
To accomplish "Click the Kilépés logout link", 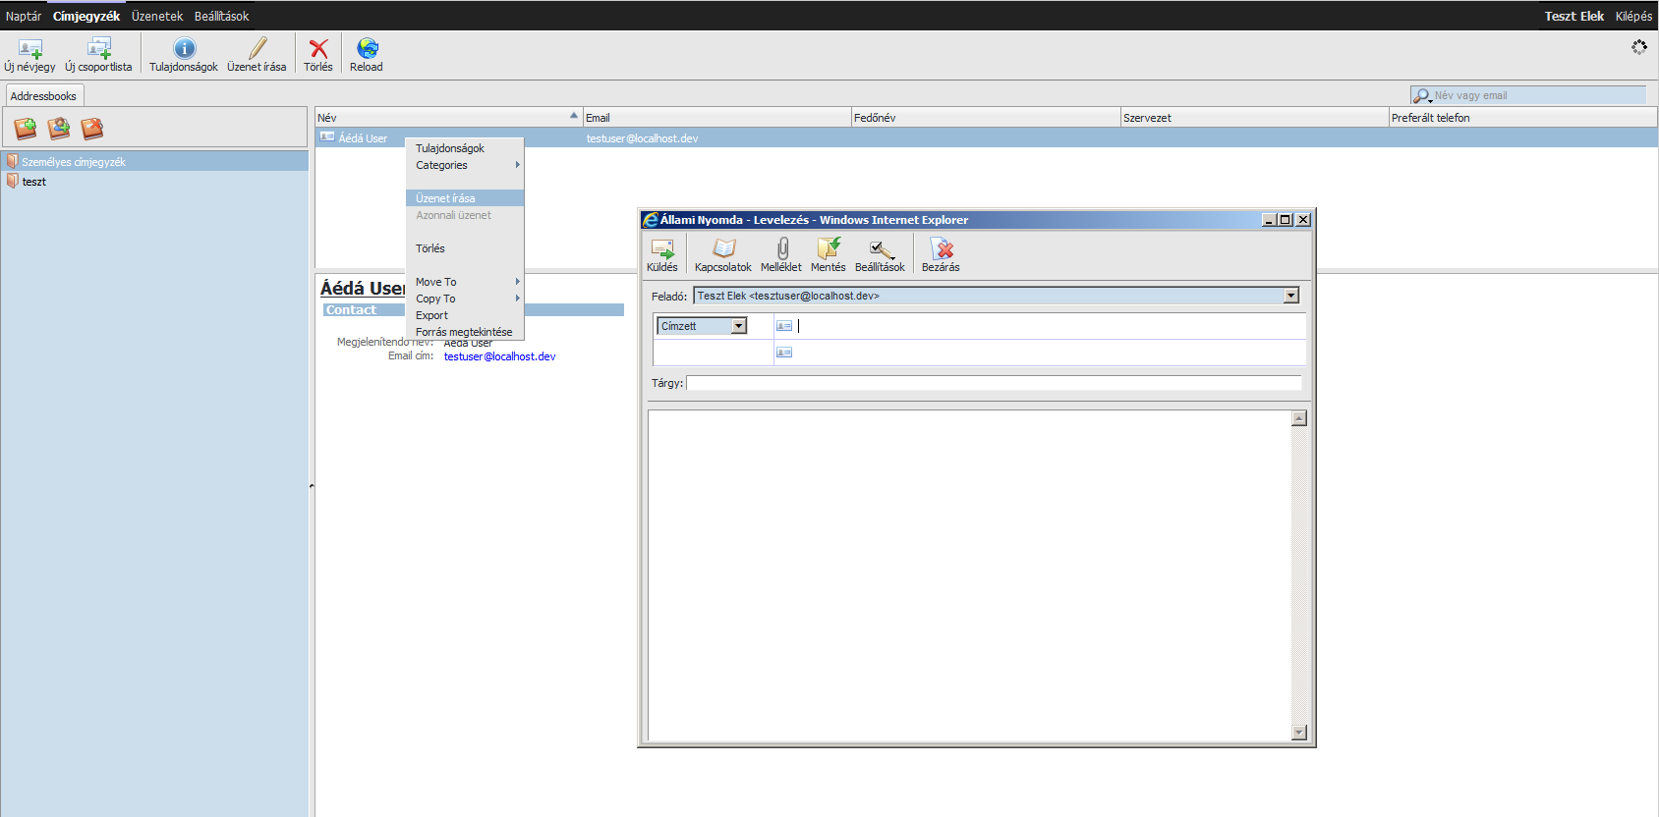I will [1633, 16].
